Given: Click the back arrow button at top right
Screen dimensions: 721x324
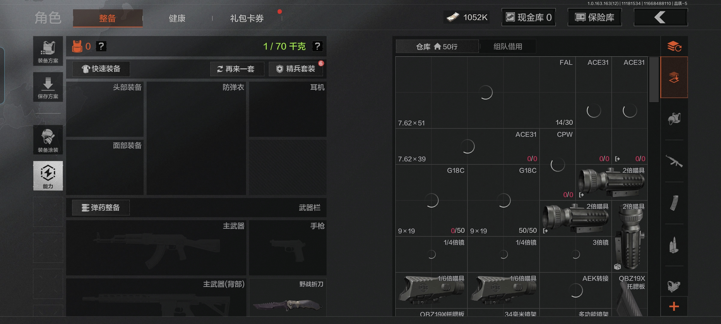Looking at the screenshot, I should tap(661, 17).
